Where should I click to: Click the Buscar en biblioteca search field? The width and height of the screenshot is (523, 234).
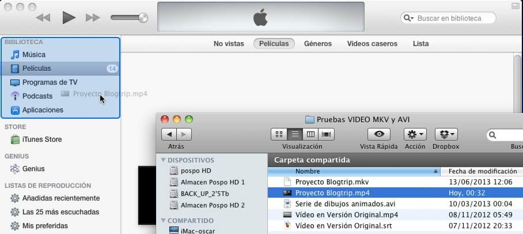(448, 18)
